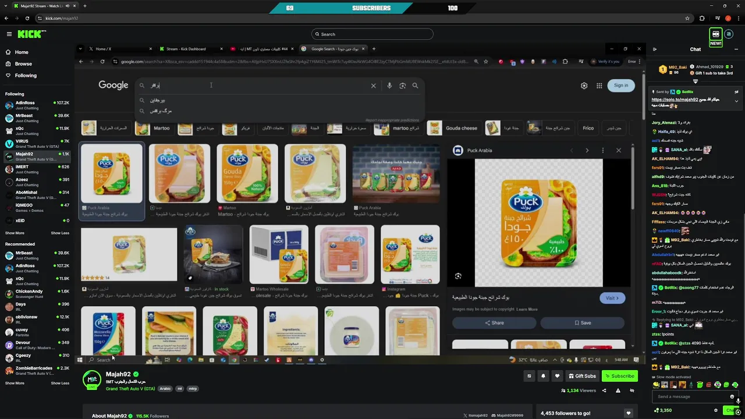This screenshot has height=419, width=745.
Task: Expand Following with Show More
Action: 15,233
